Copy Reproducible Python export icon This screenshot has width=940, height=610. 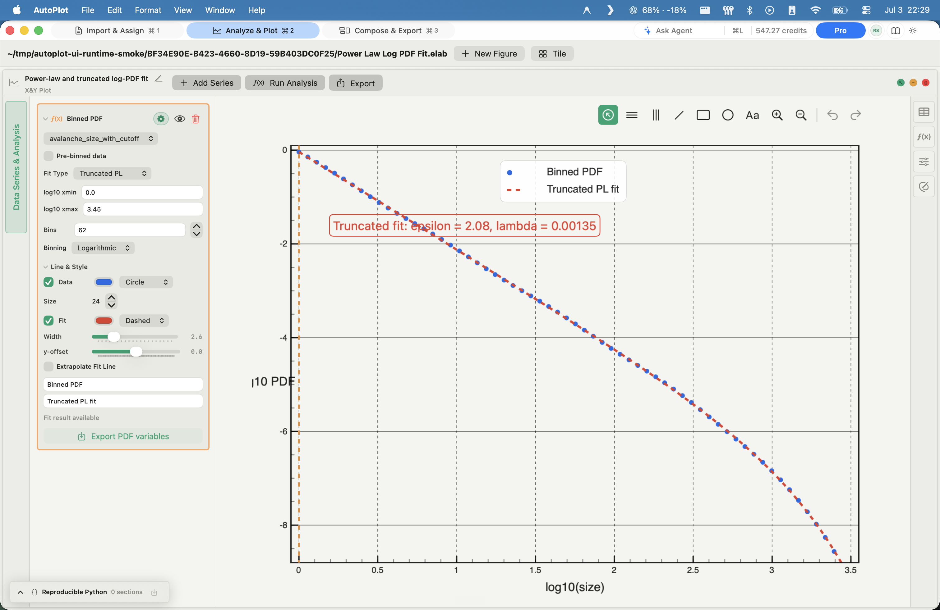[x=154, y=592]
